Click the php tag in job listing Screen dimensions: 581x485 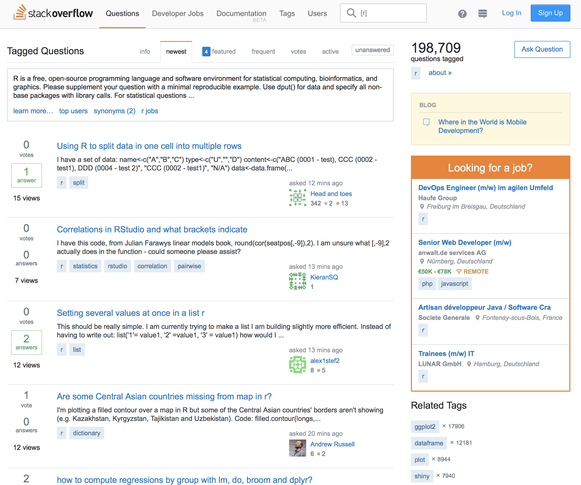click(x=427, y=284)
